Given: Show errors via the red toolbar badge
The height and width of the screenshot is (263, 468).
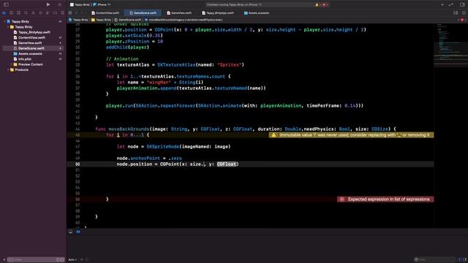Looking at the screenshot, I should tap(325, 5).
